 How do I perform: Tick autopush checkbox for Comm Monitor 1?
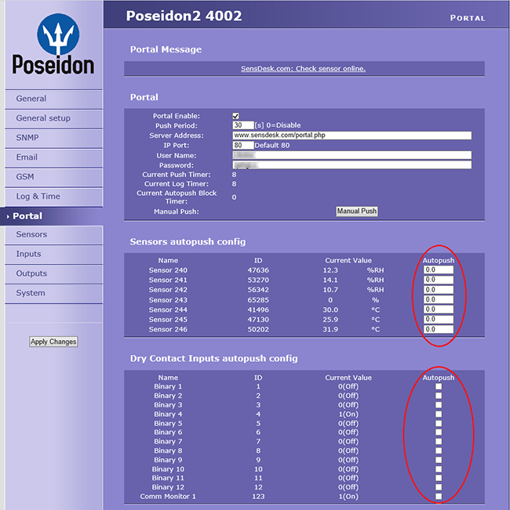tap(439, 497)
